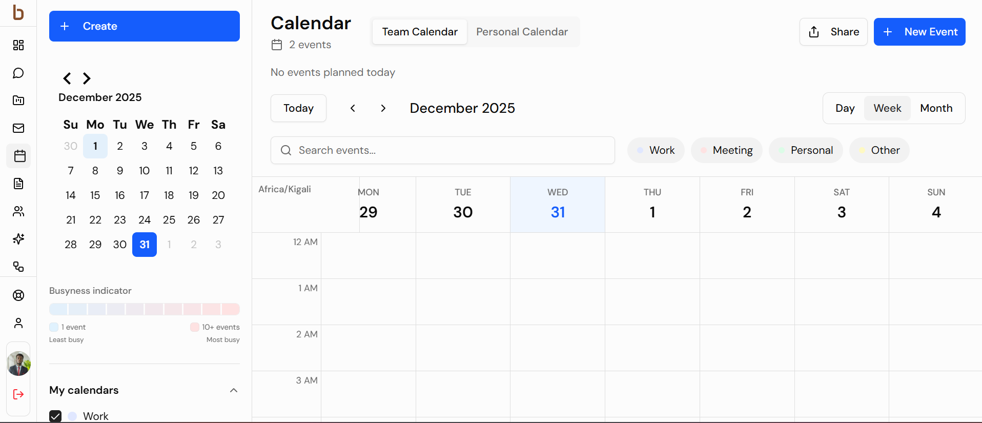Toggle the Personal filter pill

(806, 150)
